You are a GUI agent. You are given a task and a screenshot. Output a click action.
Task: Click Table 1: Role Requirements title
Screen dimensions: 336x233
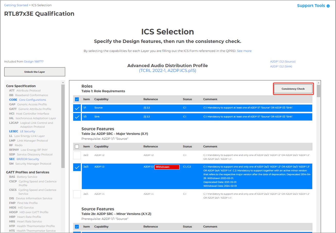point(103,91)
